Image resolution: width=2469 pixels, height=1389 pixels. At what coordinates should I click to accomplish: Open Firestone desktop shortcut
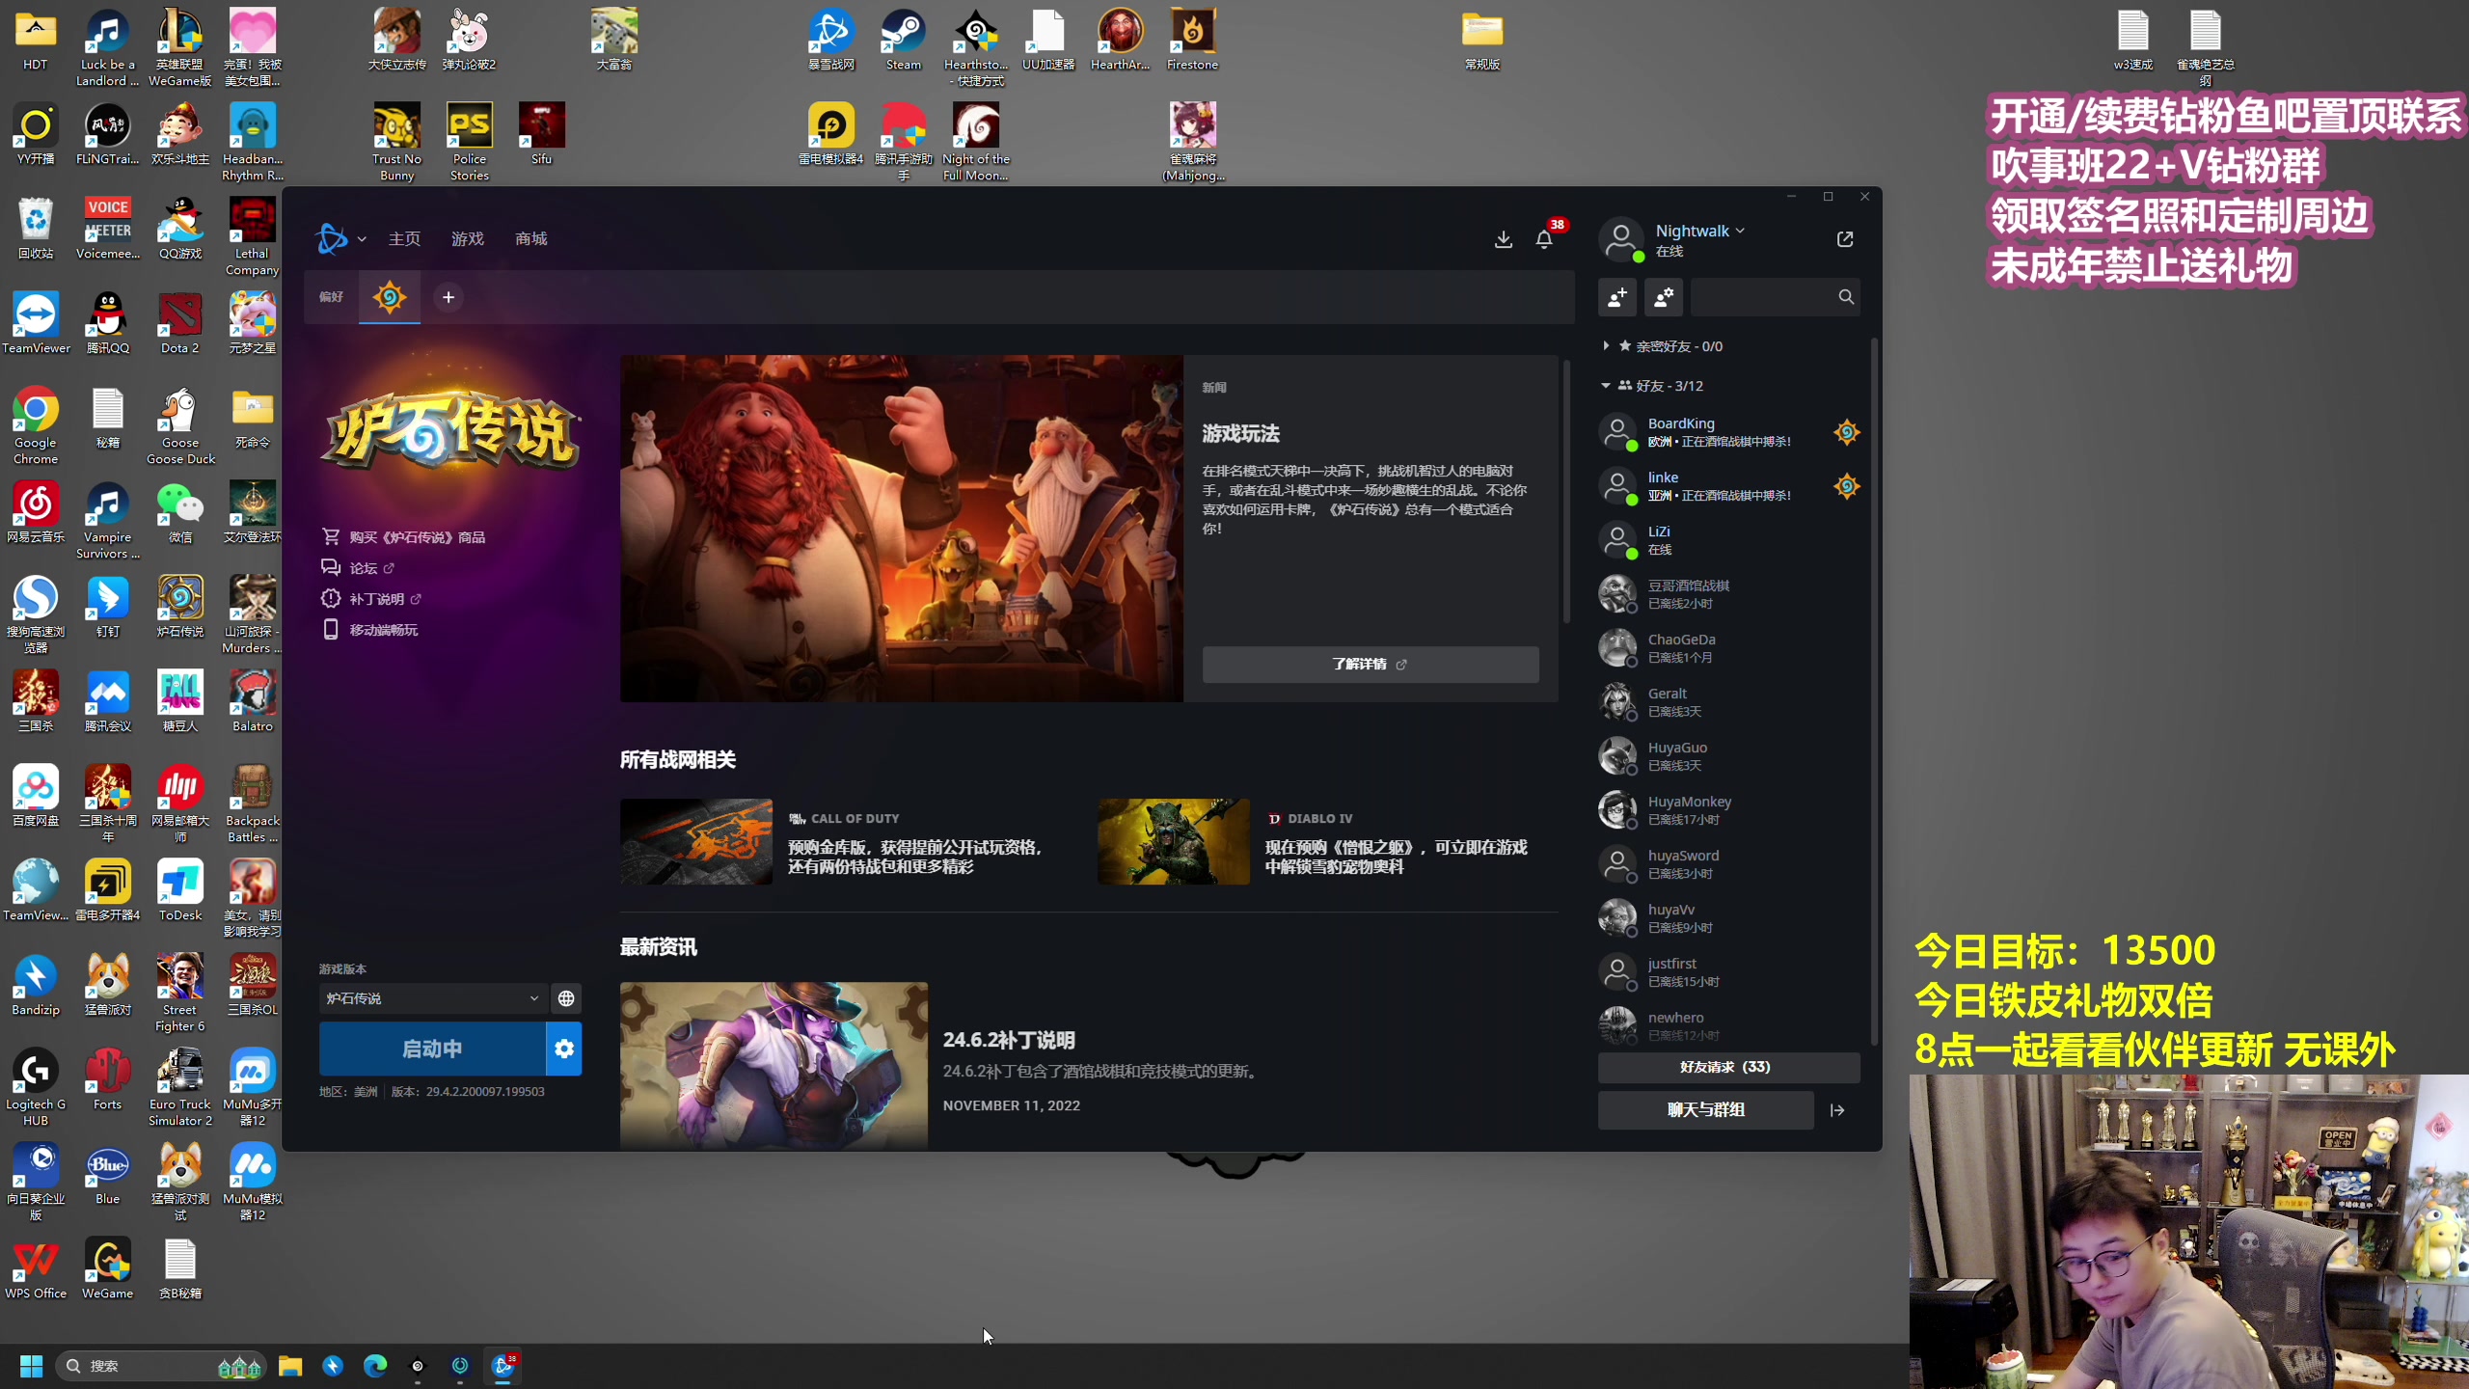[1193, 40]
